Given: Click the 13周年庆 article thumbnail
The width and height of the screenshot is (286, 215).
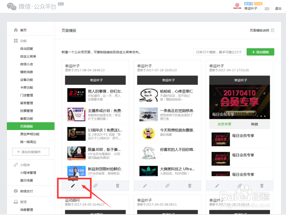Looking at the screenshot, I should 76,134.
